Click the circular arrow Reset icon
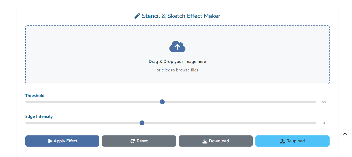Image resolution: width=352 pixels, height=157 pixels. coord(133,141)
